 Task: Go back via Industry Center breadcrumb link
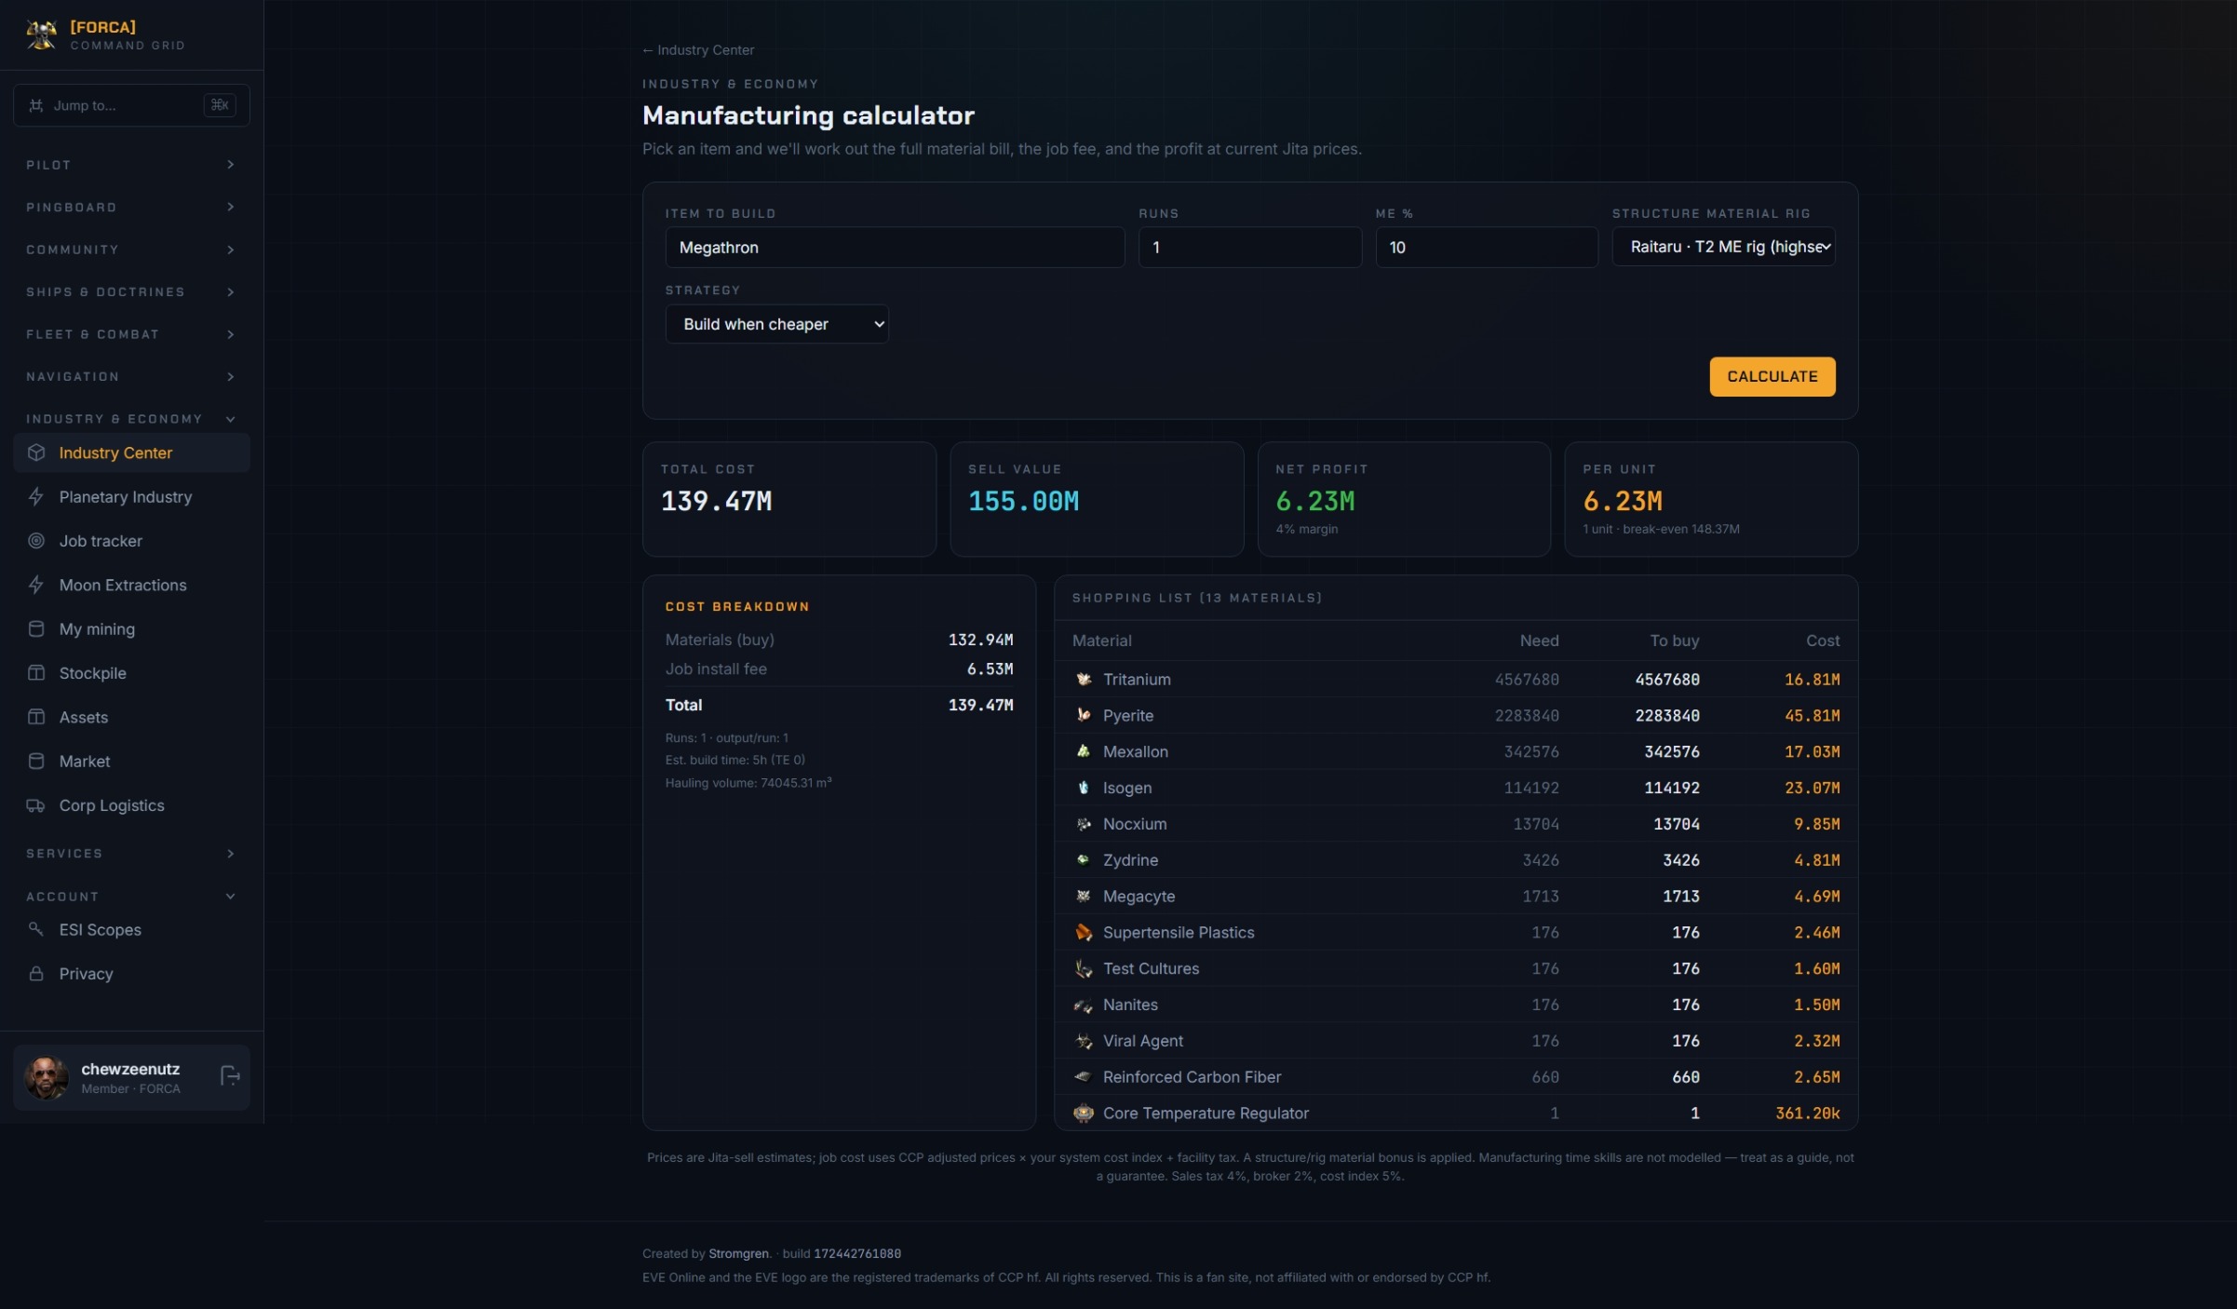(698, 50)
